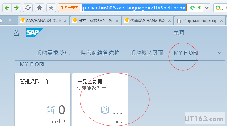Click the product box icon on 产品主数据 tile
Screen dimensions: 227x126
click(x=105, y=110)
